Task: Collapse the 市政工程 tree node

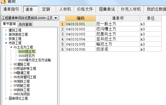Action: click(6, 43)
